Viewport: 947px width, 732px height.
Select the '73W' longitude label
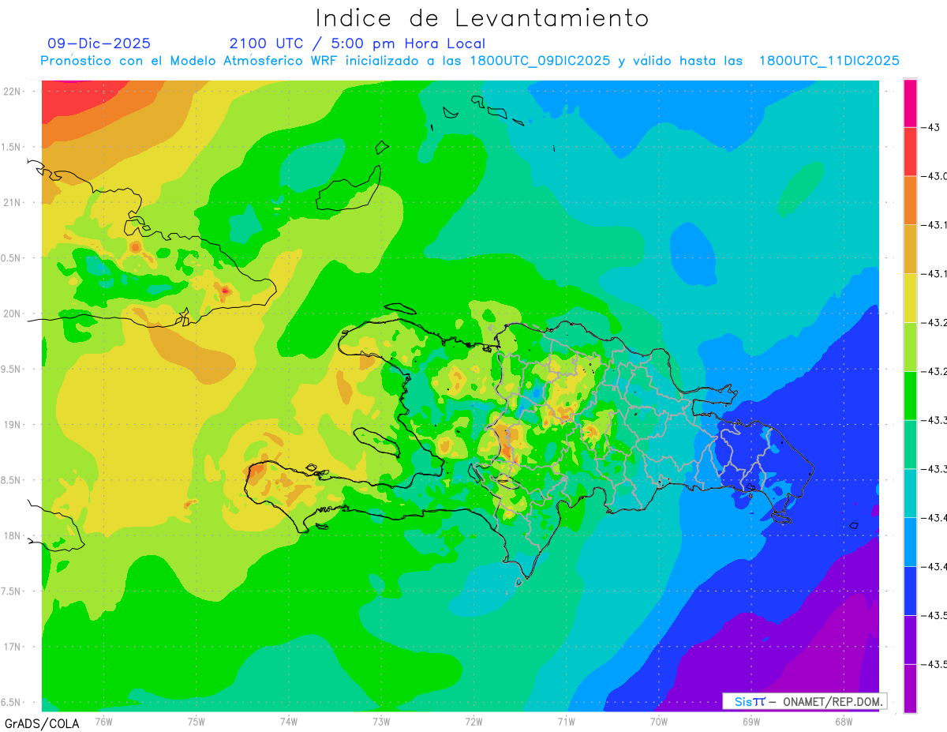(381, 722)
